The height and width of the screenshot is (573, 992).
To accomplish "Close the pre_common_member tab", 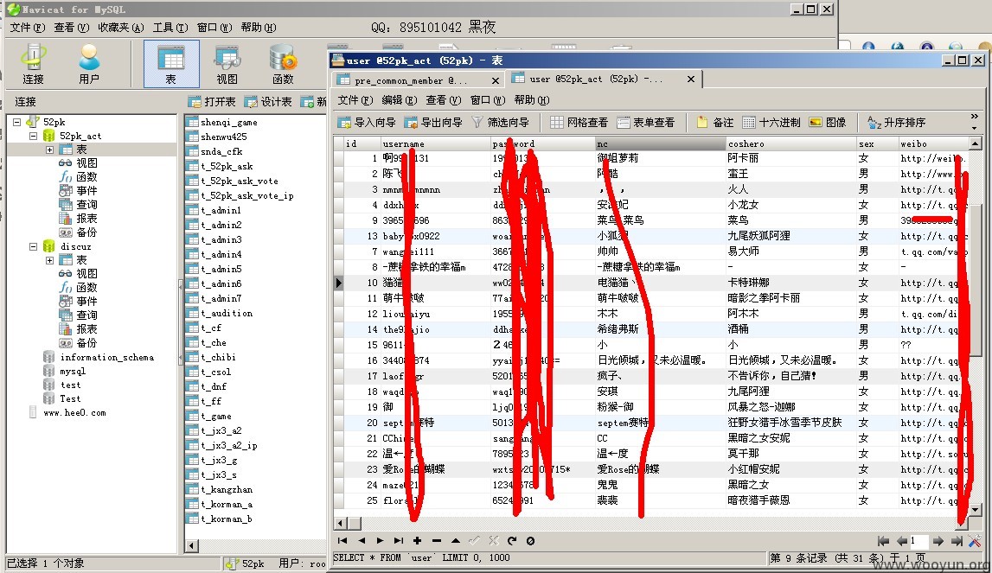I will pyautogui.click(x=496, y=80).
